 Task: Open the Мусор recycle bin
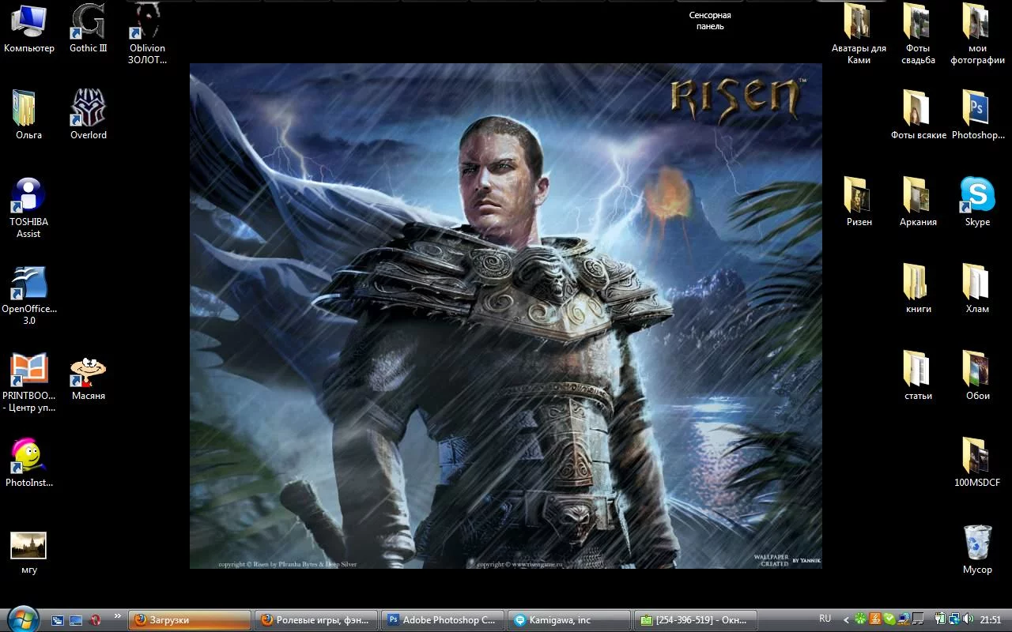tap(977, 544)
